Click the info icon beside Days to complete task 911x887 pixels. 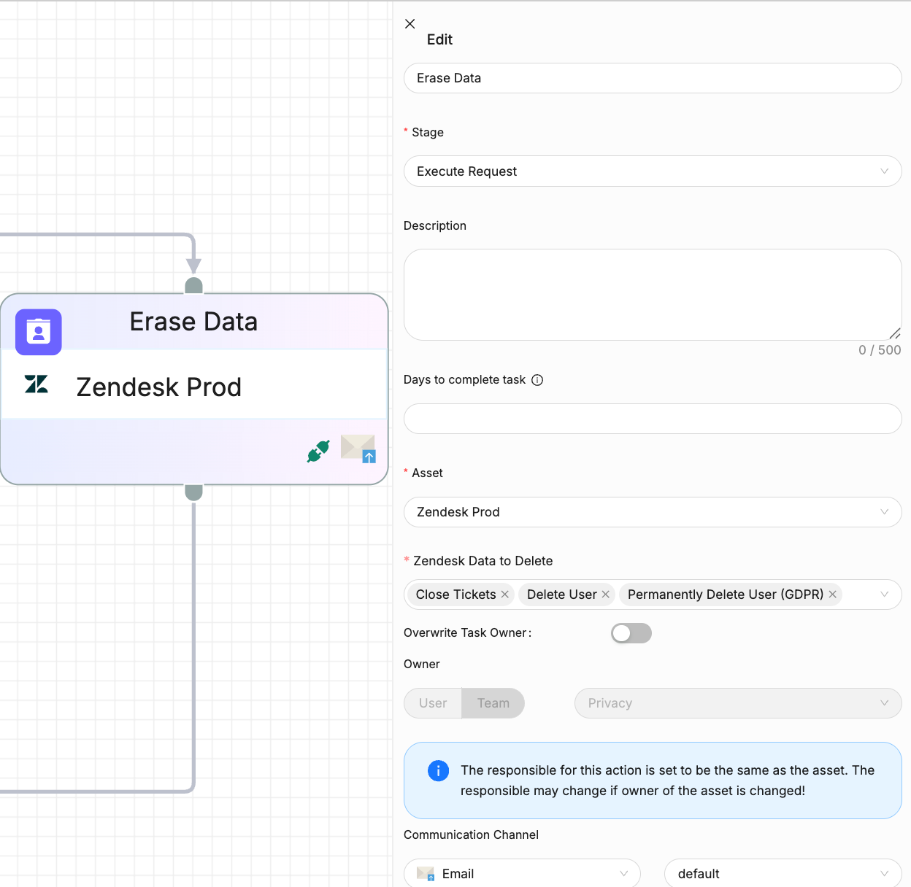click(537, 380)
